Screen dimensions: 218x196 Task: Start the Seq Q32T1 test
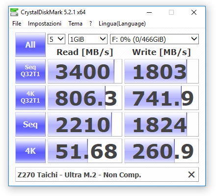[30, 71]
